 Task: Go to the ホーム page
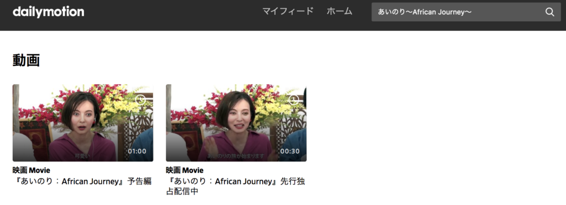point(339,12)
